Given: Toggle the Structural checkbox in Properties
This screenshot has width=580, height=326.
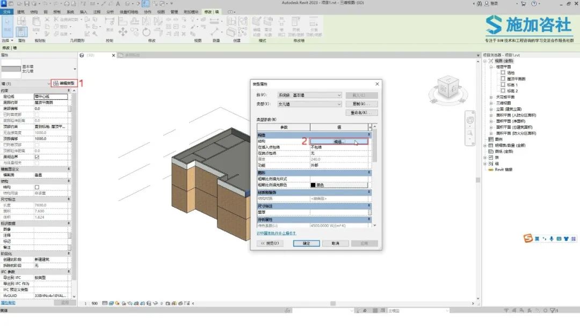Looking at the screenshot, I should 37,187.
